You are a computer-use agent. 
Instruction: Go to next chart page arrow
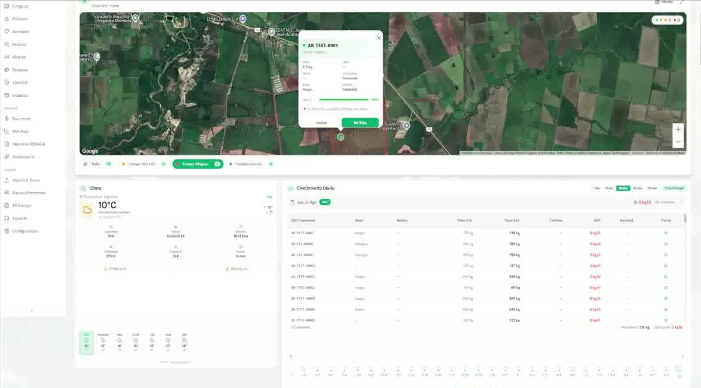(x=682, y=357)
